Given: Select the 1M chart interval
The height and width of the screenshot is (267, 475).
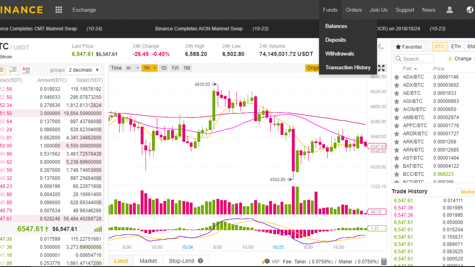Looking at the screenshot, I should pyautogui.click(x=187, y=68).
